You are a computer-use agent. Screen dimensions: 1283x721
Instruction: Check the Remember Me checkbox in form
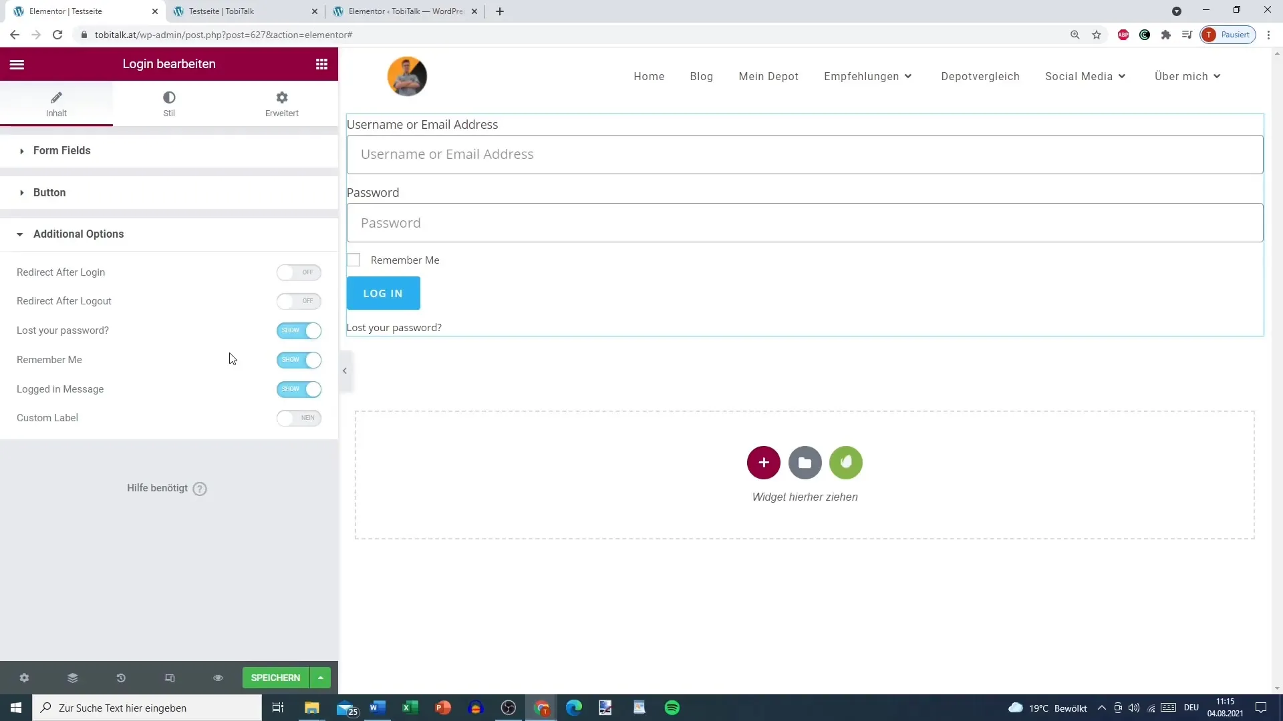point(353,260)
